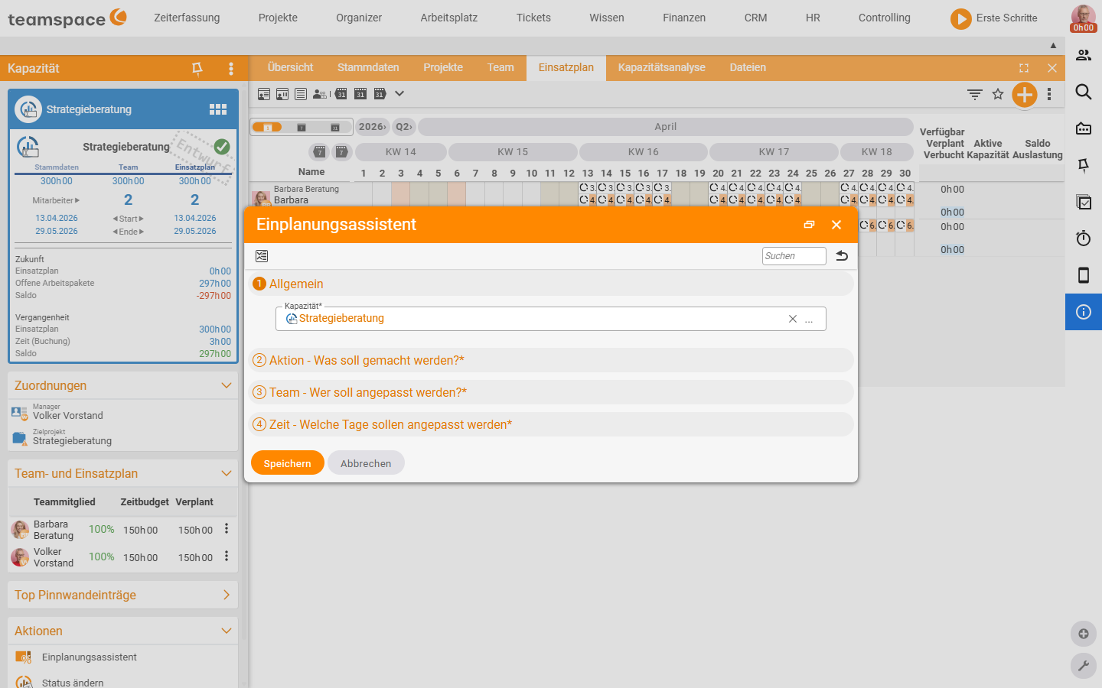This screenshot has width=1102, height=688.
Task: Click the orange plus add button
Action: click(x=1025, y=95)
